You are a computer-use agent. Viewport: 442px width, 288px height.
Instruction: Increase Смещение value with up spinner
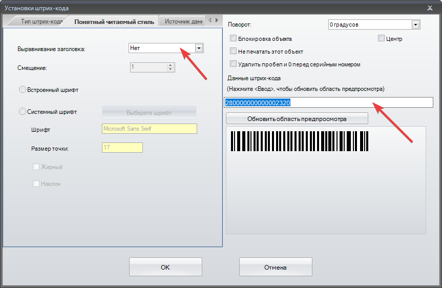(171, 64)
